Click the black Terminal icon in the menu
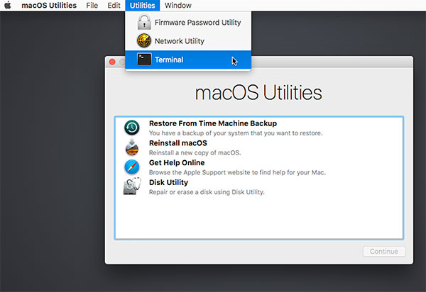426x292 pixels. (x=144, y=60)
